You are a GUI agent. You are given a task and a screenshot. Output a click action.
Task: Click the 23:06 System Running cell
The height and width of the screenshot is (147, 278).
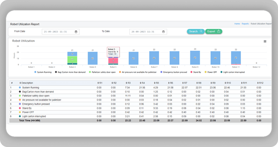213,87
